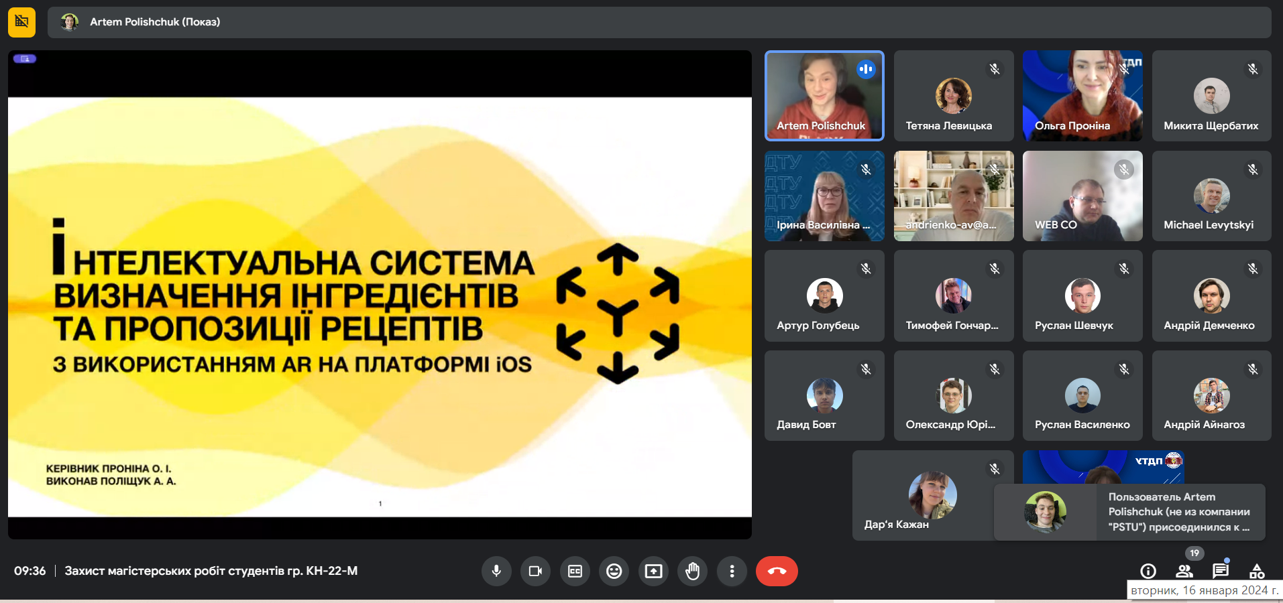Click the muted mic icon on Ірина Василівна's tile
The height and width of the screenshot is (603, 1283).
point(866,170)
